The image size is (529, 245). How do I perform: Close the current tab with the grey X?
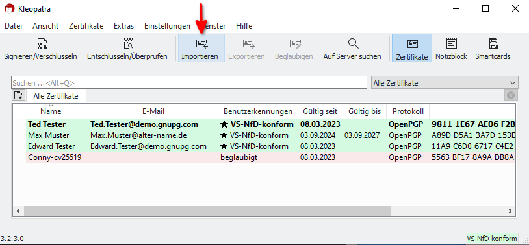point(511,95)
